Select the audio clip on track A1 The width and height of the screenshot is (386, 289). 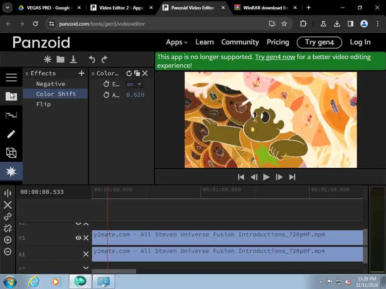point(227,254)
